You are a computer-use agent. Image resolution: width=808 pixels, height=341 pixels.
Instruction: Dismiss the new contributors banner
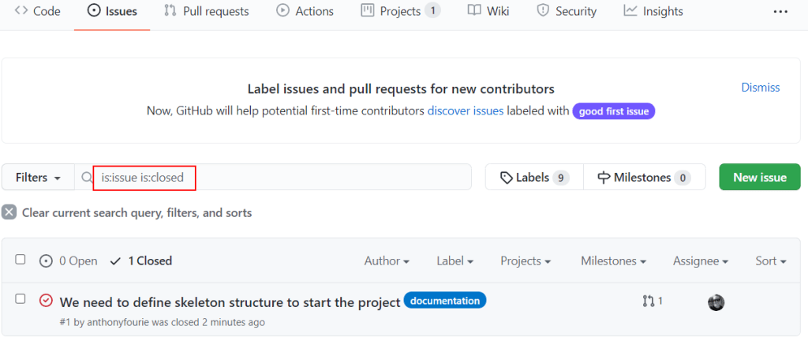point(760,88)
